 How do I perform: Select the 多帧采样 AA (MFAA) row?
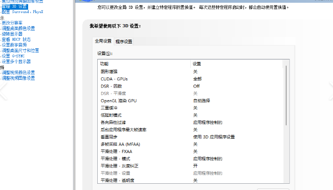[x=191, y=144]
